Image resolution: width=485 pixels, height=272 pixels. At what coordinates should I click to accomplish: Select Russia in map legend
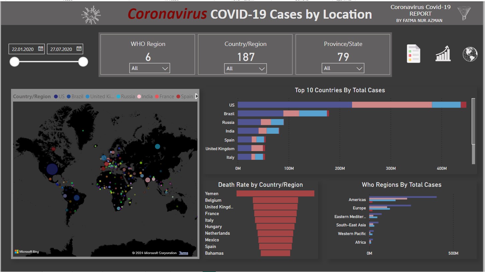coord(125,97)
